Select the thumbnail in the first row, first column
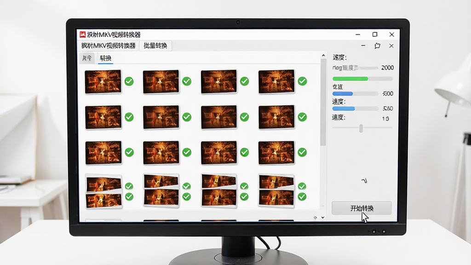This screenshot has height=265, width=471. [103, 82]
